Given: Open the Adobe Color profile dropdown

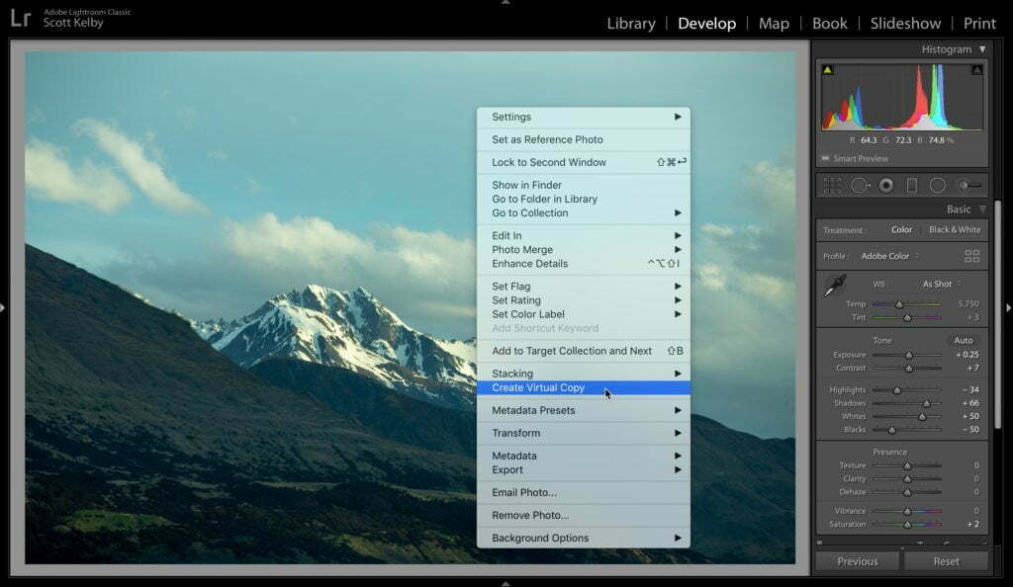Looking at the screenshot, I should pos(889,256).
